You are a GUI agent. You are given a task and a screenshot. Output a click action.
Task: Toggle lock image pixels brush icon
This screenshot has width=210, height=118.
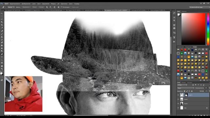(187, 91)
